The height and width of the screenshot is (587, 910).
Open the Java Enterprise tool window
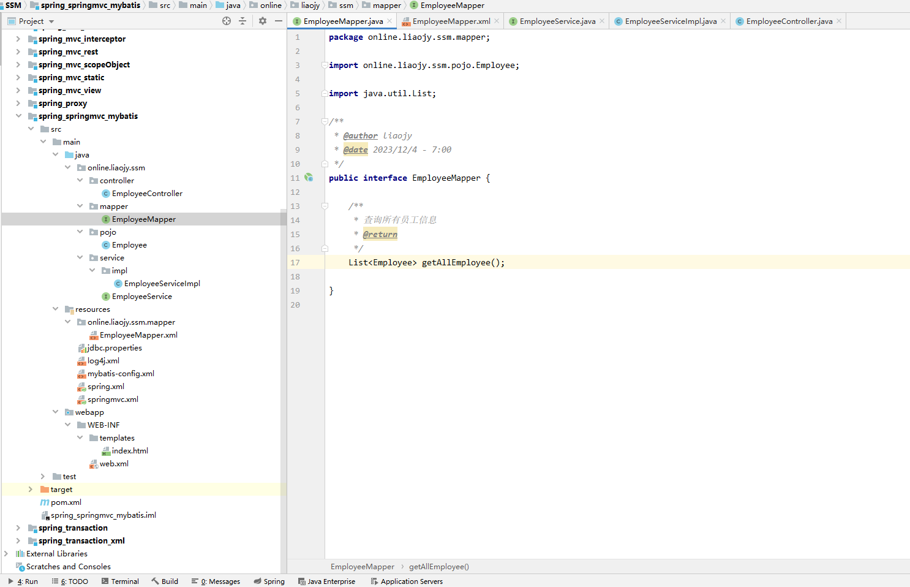point(326,581)
